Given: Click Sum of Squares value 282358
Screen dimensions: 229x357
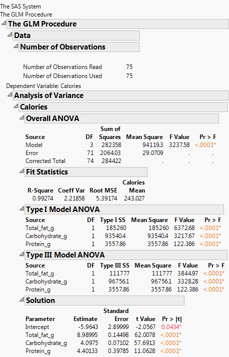Looking at the screenshot, I should point(111,145).
